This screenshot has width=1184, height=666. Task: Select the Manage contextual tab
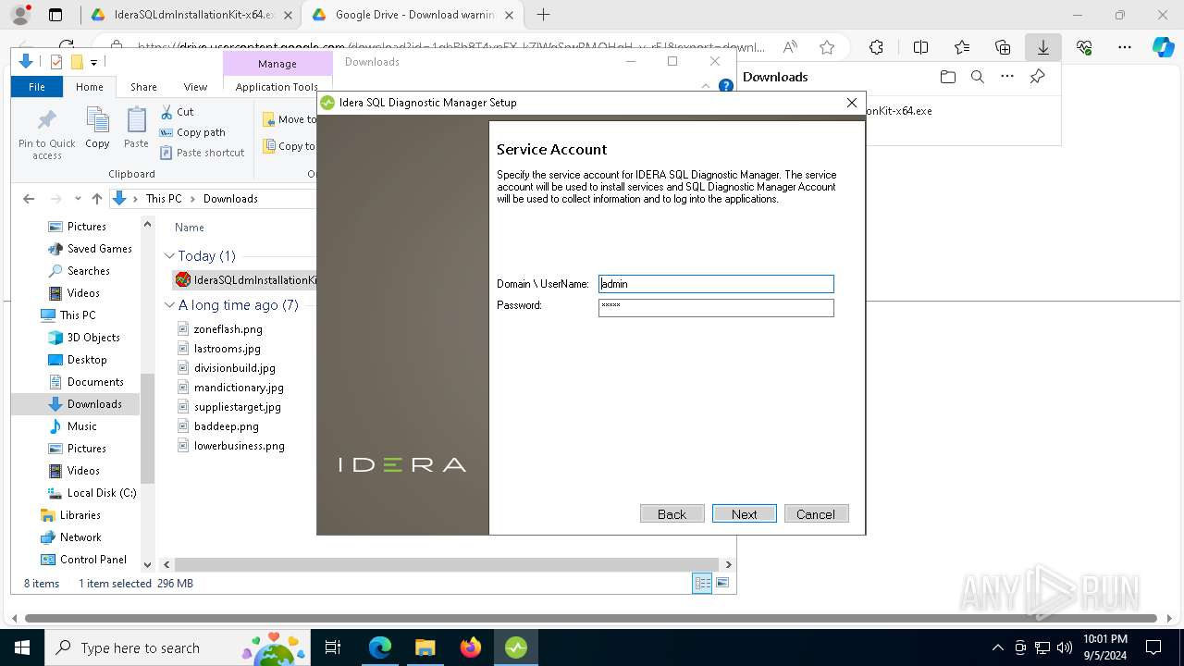coord(277,64)
